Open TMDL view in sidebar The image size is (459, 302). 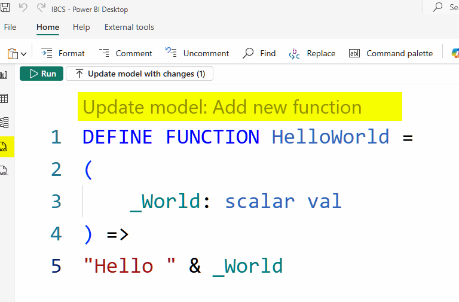[4, 170]
